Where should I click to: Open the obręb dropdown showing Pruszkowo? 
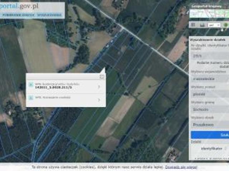click(210, 125)
